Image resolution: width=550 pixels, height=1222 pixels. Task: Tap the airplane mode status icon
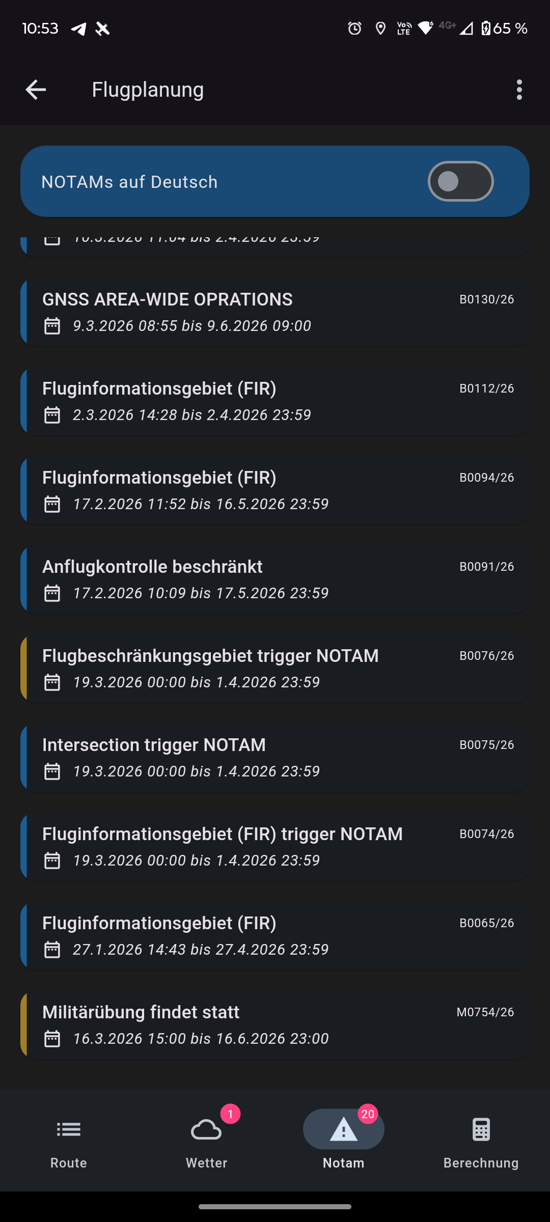click(x=102, y=29)
